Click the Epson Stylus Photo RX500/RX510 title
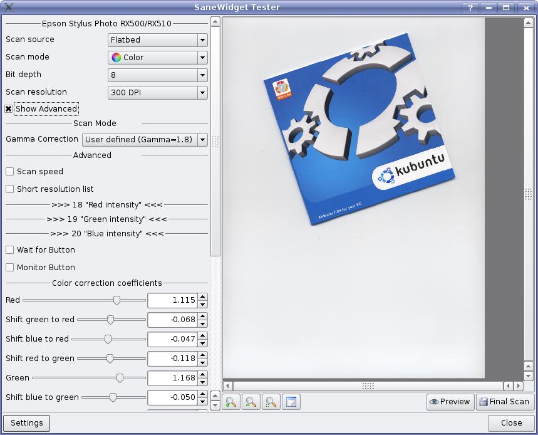 [x=106, y=24]
